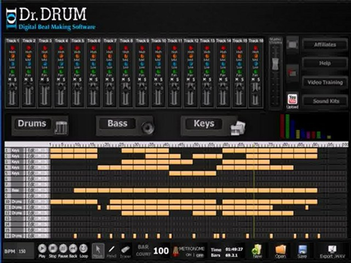Viewport: 351px width, 263px height.
Task: Click the metronome icon
Action: (x=176, y=251)
